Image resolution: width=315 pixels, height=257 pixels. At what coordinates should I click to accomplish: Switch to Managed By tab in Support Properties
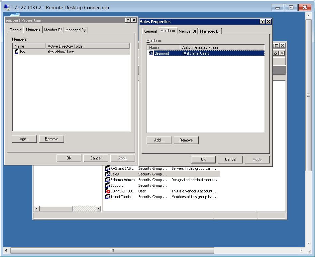coord(75,30)
